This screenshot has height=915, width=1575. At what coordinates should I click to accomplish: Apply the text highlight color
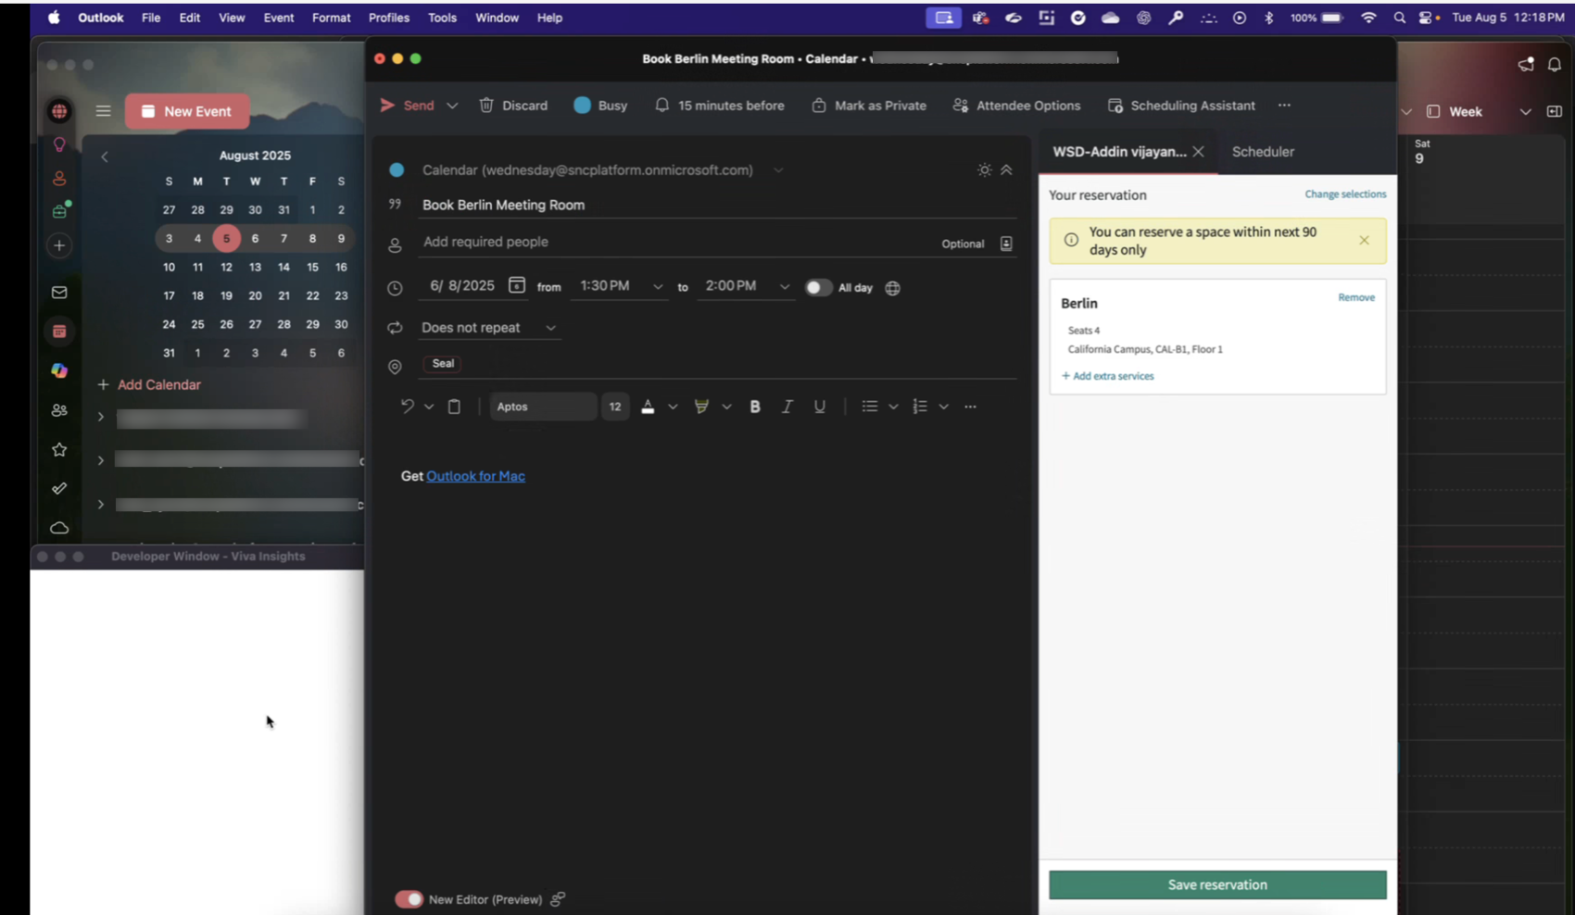(701, 407)
